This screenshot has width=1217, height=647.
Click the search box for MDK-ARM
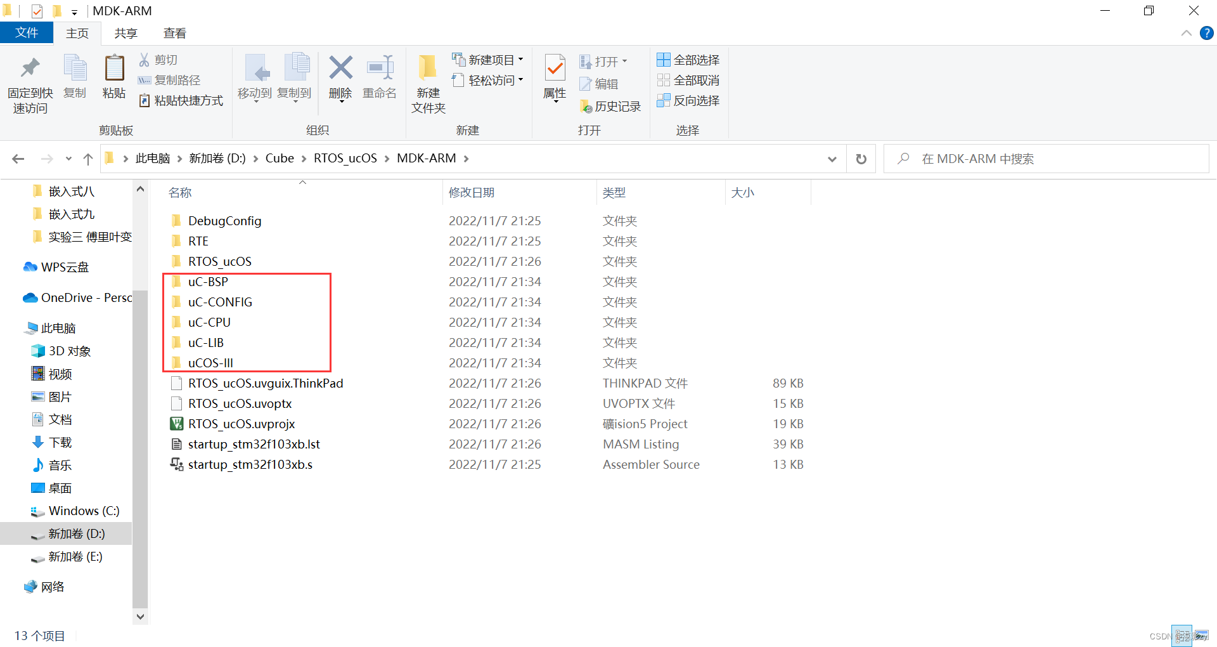[x=1046, y=159]
